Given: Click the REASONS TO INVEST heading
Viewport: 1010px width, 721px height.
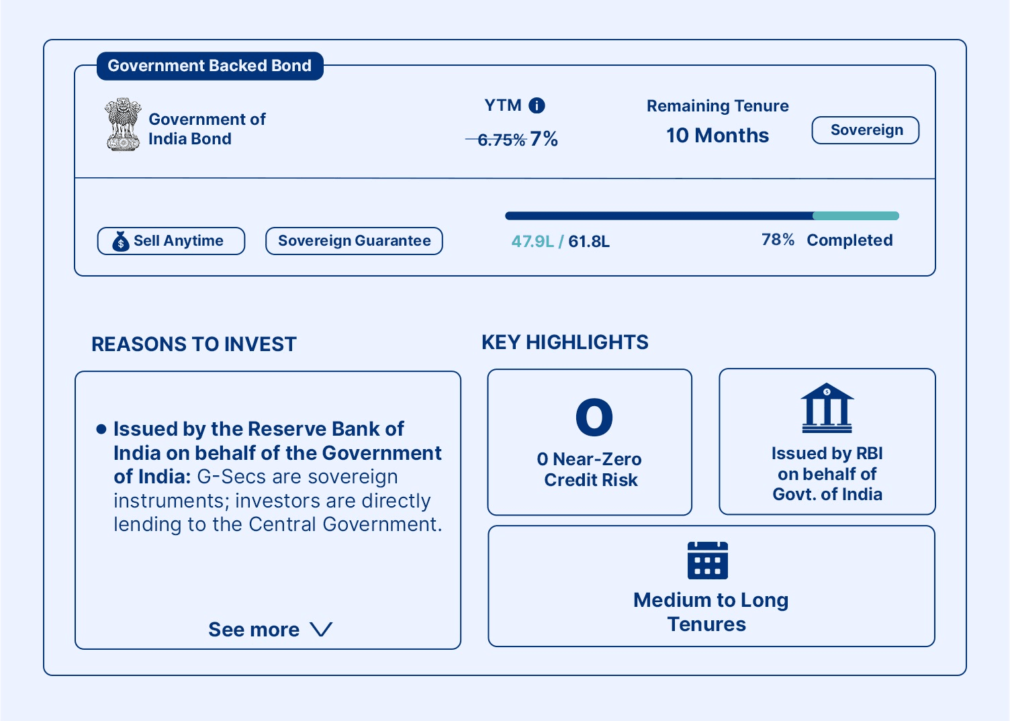Looking at the screenshot, I should click(x=194, y=344).
